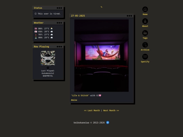183x137 pixels.
Task: Open the Spotify icon
Action: (x=145, y=56)
